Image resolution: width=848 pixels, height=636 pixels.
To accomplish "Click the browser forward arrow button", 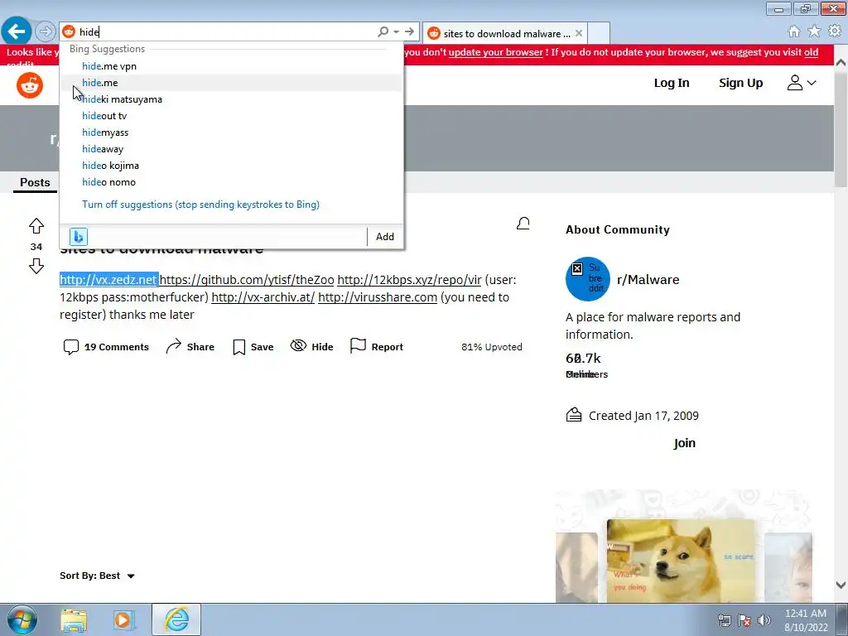I will tap(45, 31).
